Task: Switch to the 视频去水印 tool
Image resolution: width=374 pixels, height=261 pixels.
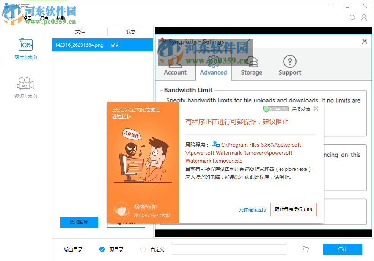Action: pos(25,87)
